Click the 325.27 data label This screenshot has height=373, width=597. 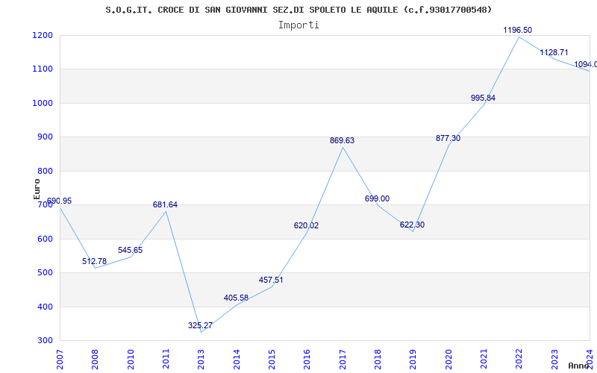coord(200,326)
